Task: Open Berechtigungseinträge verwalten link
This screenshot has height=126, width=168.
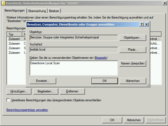Action: point(27,110)
